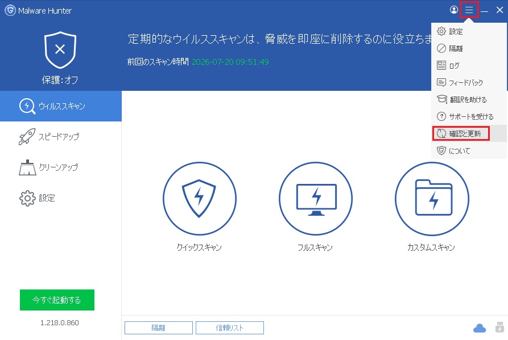Minimize the Malware Hunter window
Image resolution: width=508 pixels, height=340 pixels.
(x=484, y=10)
